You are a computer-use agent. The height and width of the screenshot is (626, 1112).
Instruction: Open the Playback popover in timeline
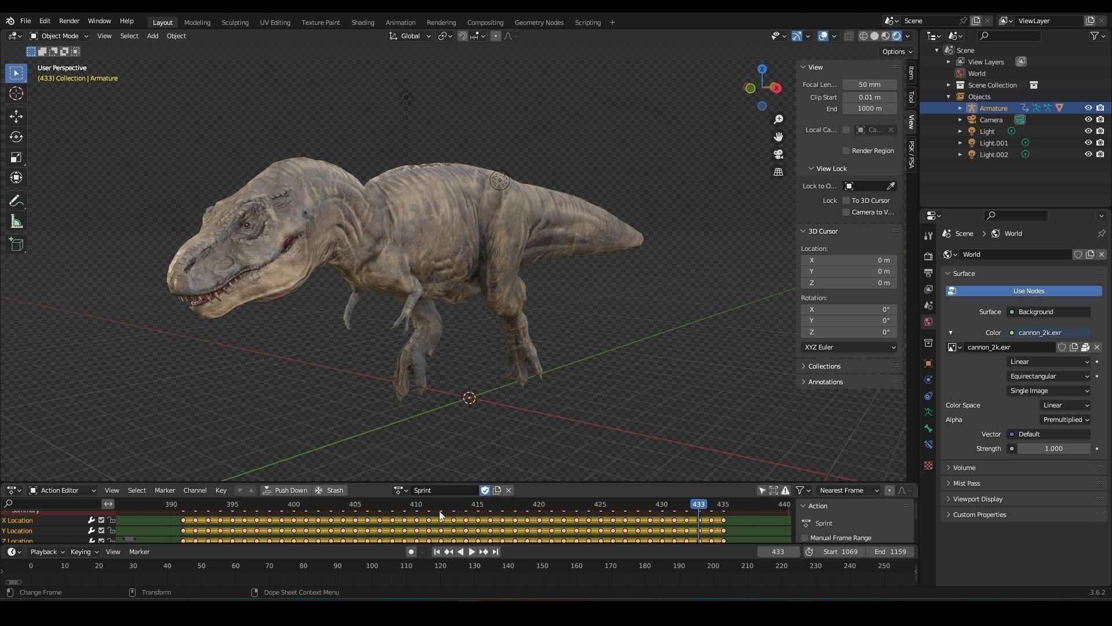click(x=47, y=552)
